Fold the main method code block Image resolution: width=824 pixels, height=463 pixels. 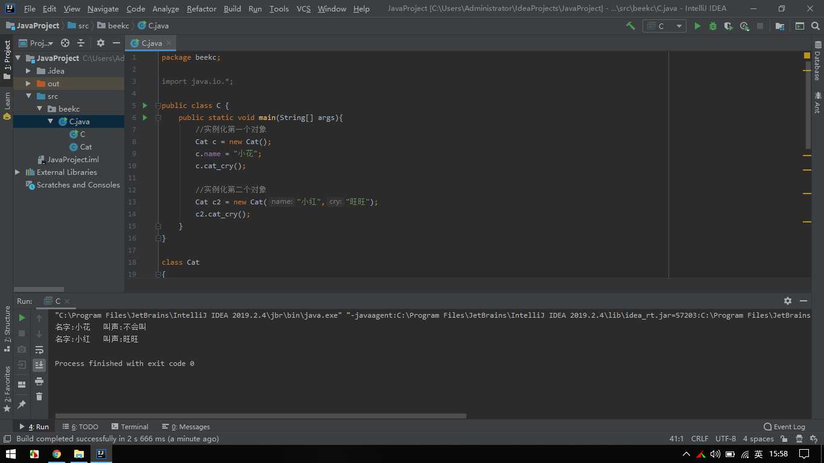tap(158, 118)
